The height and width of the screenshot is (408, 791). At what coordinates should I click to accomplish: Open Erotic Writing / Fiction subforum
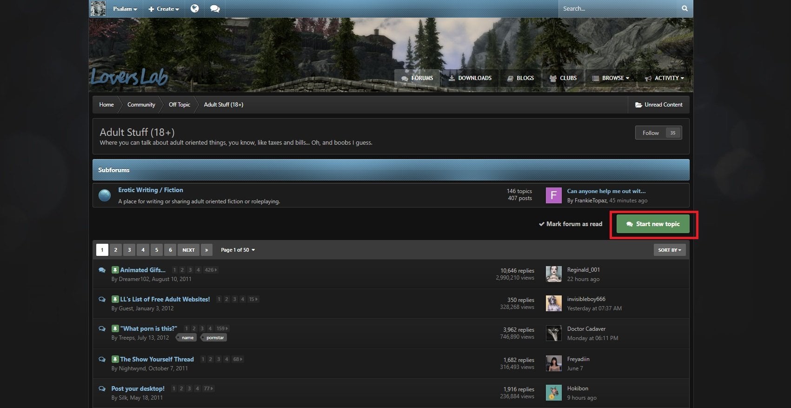pos(151,190)
